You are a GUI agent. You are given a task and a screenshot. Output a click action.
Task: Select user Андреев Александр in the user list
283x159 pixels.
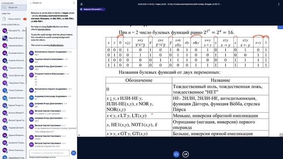14,98
